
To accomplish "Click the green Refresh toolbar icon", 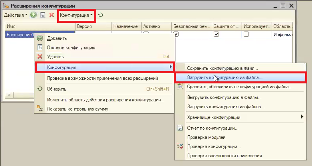I will [x=101, y=15].
